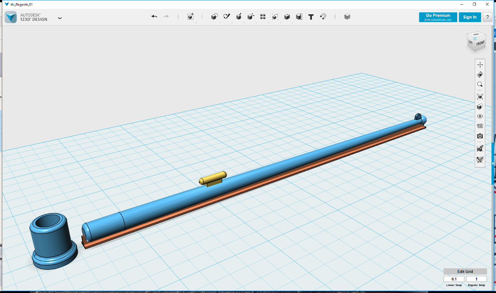Screen dimensions: 496x293
Task: Open the visual style cube options
Action: (x=480, y=106)
